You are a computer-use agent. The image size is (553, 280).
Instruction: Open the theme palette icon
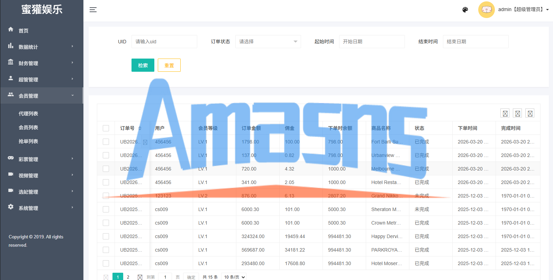click(465, 10)
